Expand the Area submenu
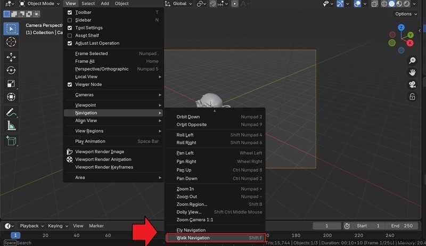 [113, 177]
